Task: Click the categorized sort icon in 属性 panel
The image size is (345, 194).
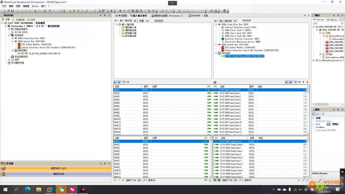Action: [x=314, y=114]
